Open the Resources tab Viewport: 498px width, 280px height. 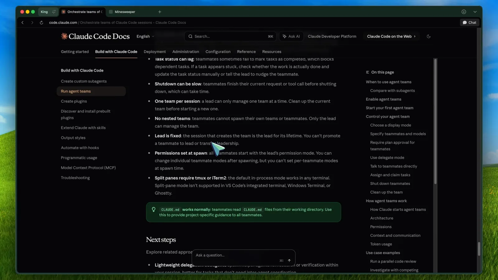[272, 52]
